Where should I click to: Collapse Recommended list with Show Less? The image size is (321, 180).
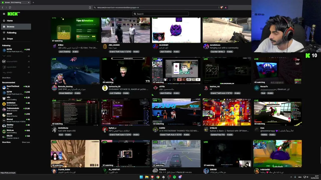click(26, 142)
